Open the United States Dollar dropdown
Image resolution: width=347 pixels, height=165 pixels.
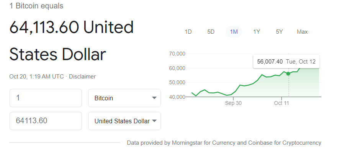[124, 121]
